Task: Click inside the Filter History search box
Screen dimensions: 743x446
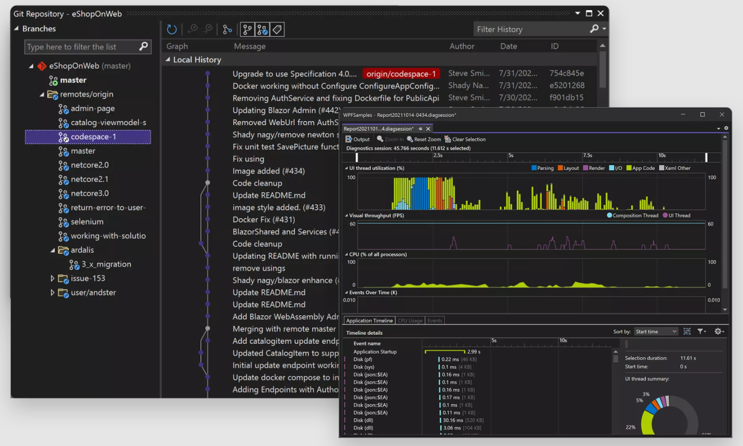Action: tap(525, 29)
